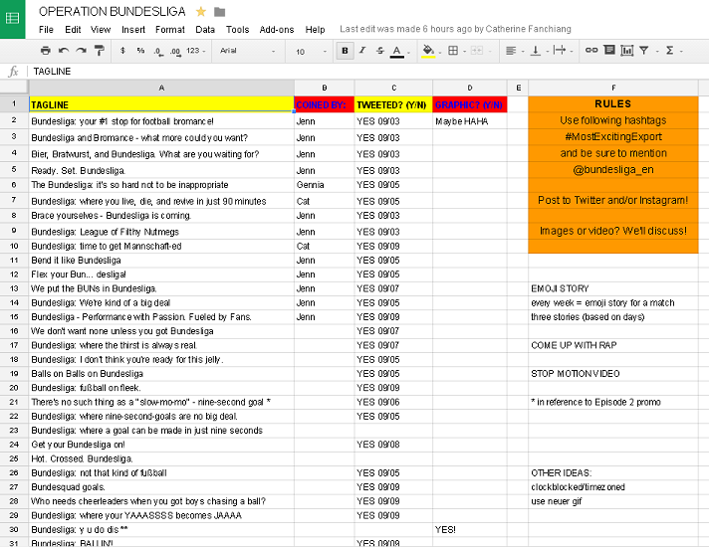Open the Help menu
709x547 pixels.
(315, 30)
